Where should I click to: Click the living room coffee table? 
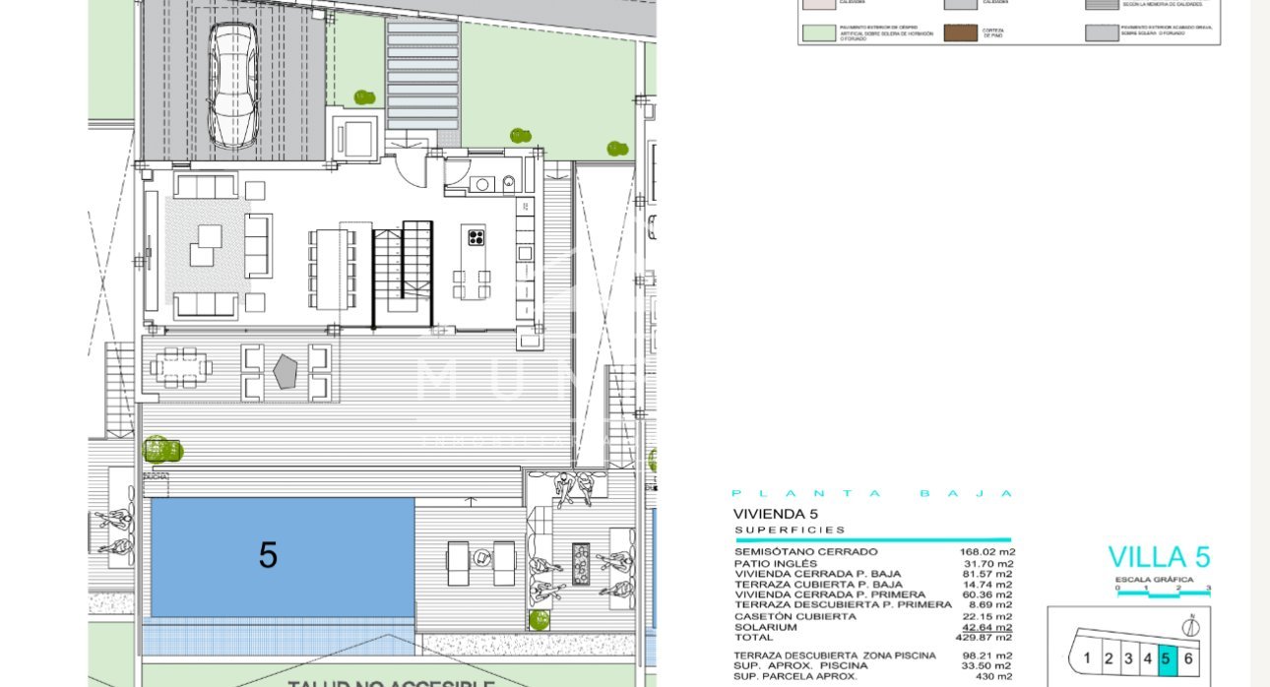coord(206,245)
